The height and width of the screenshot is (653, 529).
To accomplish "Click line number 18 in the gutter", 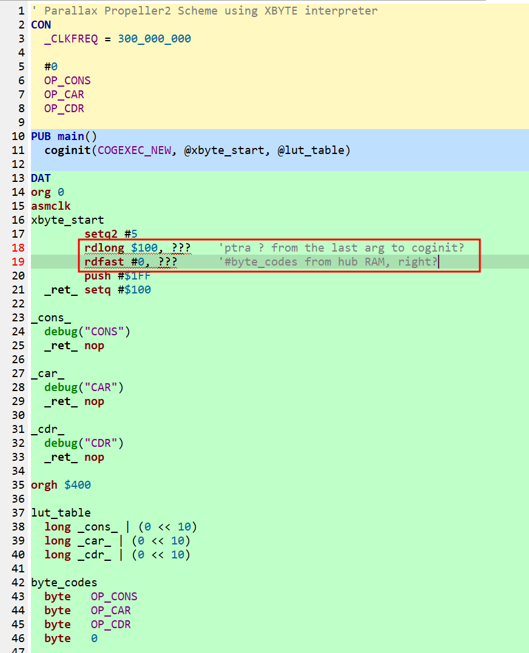I will [x=18, y=248].
